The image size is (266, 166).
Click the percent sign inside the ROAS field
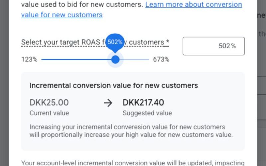[x=233, y=46]
